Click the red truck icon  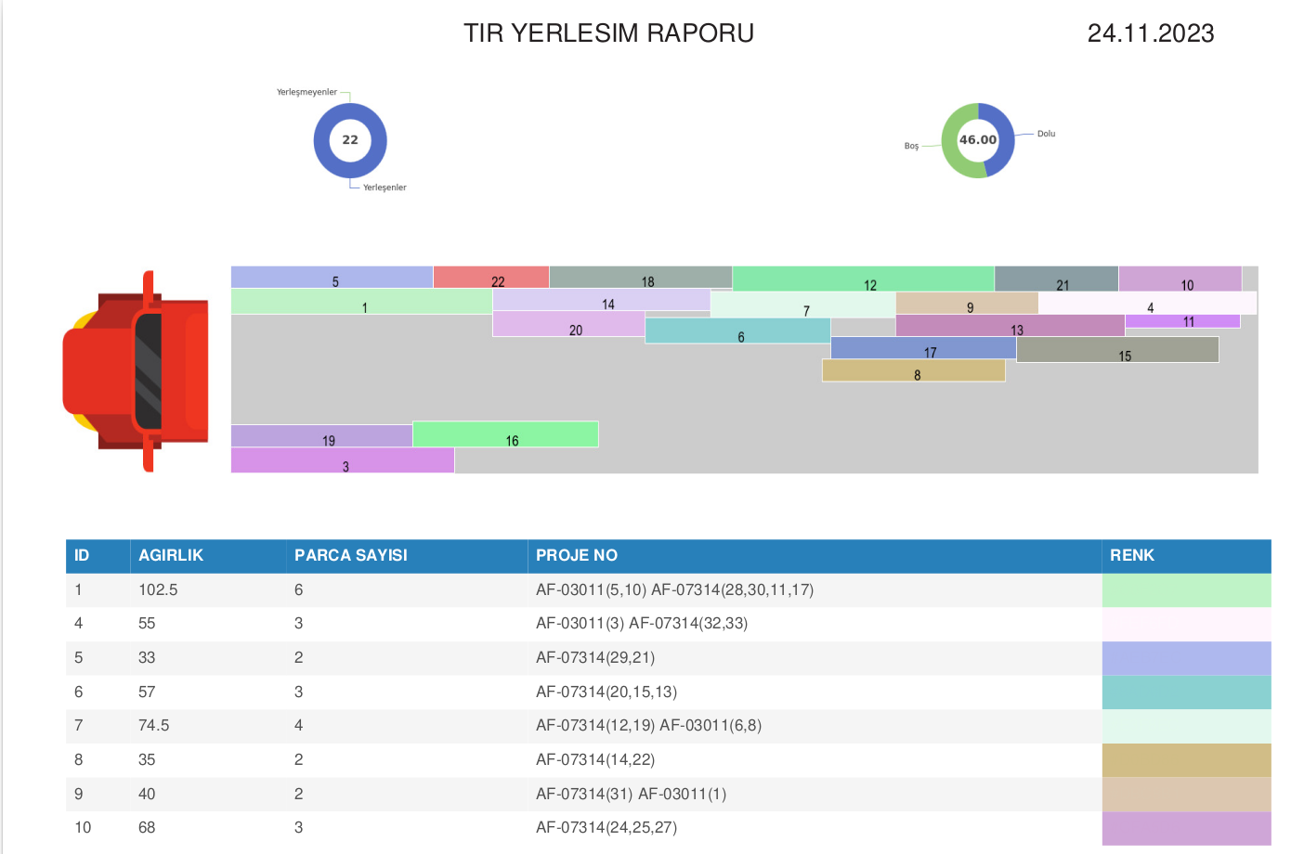[136, 371]
